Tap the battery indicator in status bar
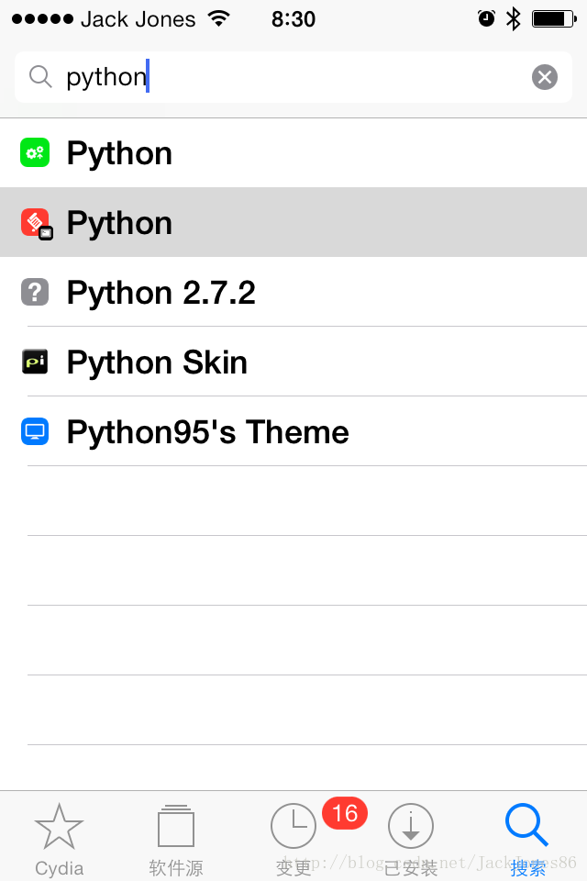The height and width of the screenshot is (881, 587). click(x=554, y=19)
